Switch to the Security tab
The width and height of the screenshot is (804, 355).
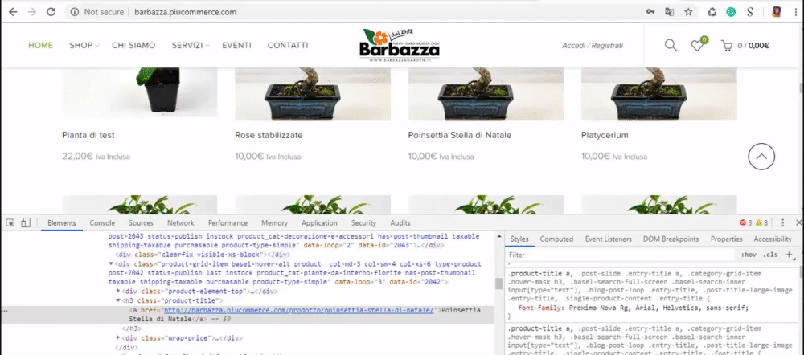click(x=363, y=222)
